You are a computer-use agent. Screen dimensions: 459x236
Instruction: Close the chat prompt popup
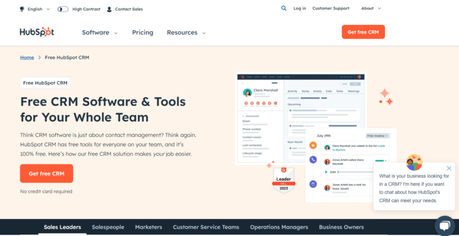pyautogui.click(x=449, y=168)
